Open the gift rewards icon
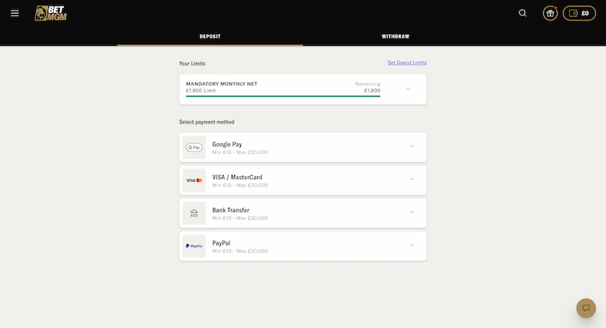 [x=550, y=13]
